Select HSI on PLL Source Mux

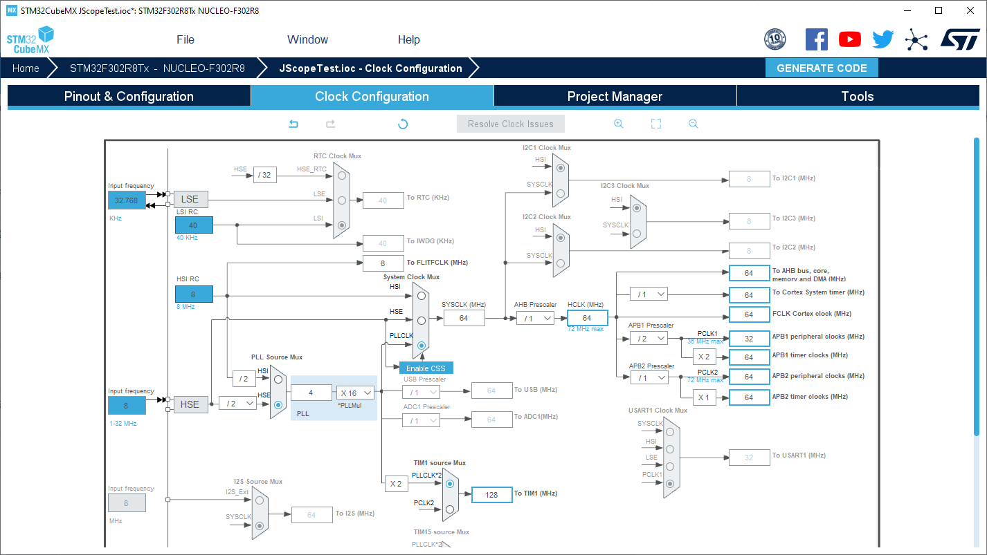click(x=278, y=379)
